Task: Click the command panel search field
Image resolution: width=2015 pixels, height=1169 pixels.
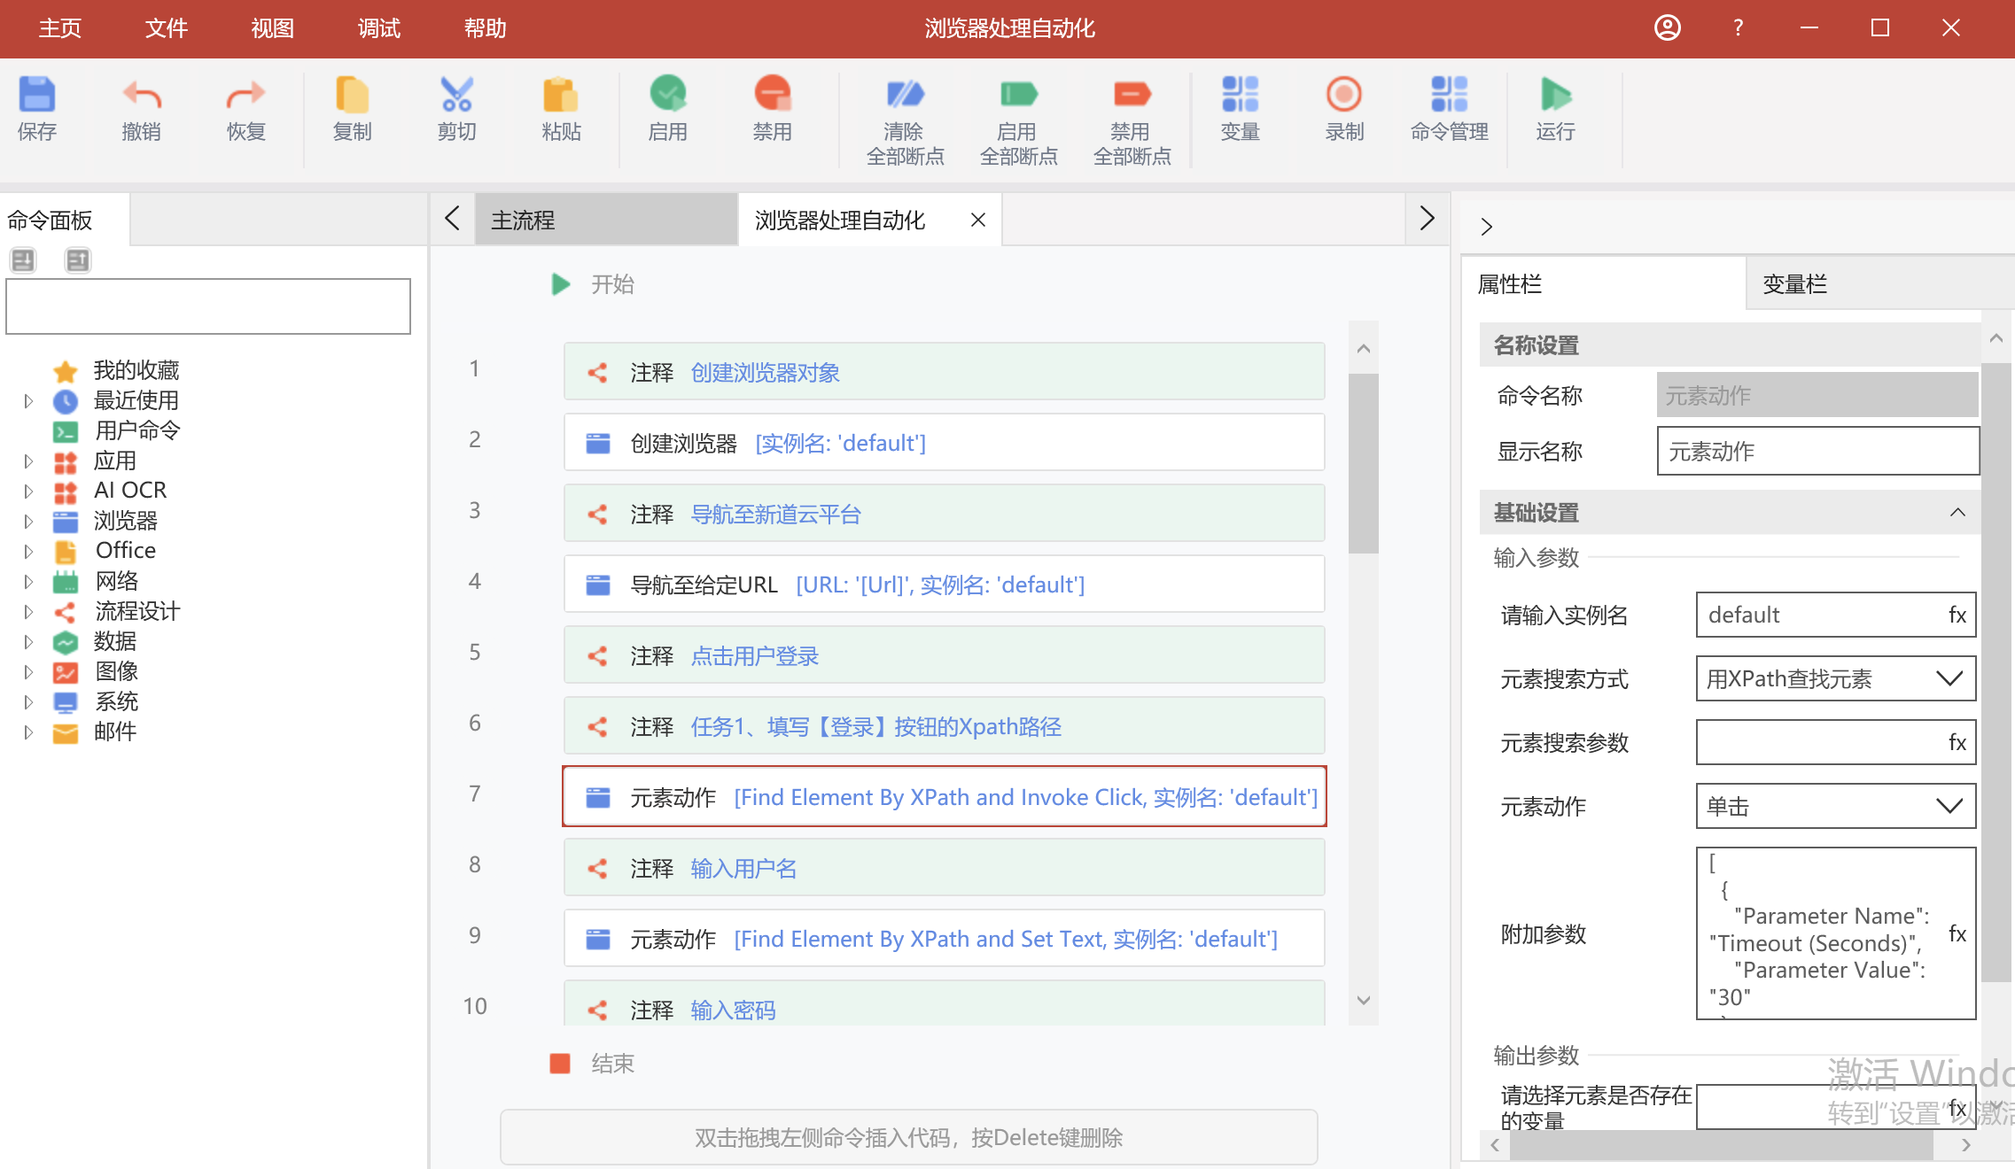Action: tap(208, 307)
